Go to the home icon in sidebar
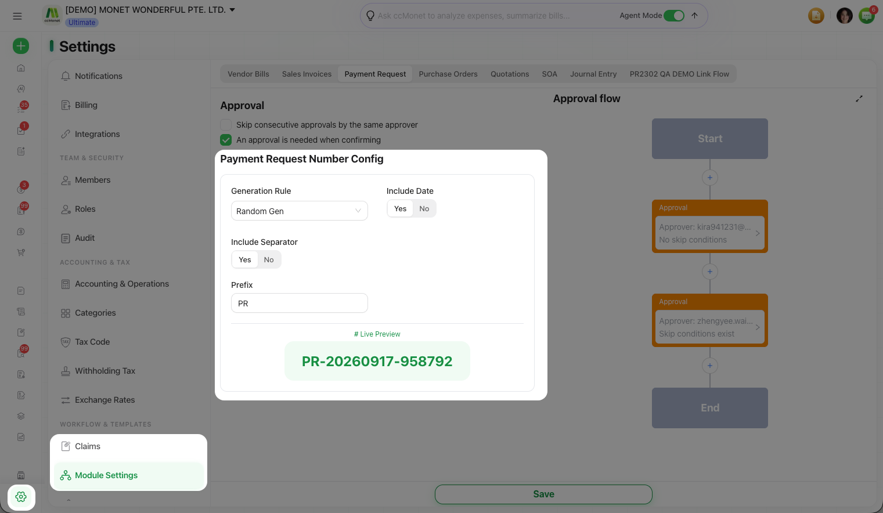 pyautogui.click(x=21, y=68)
